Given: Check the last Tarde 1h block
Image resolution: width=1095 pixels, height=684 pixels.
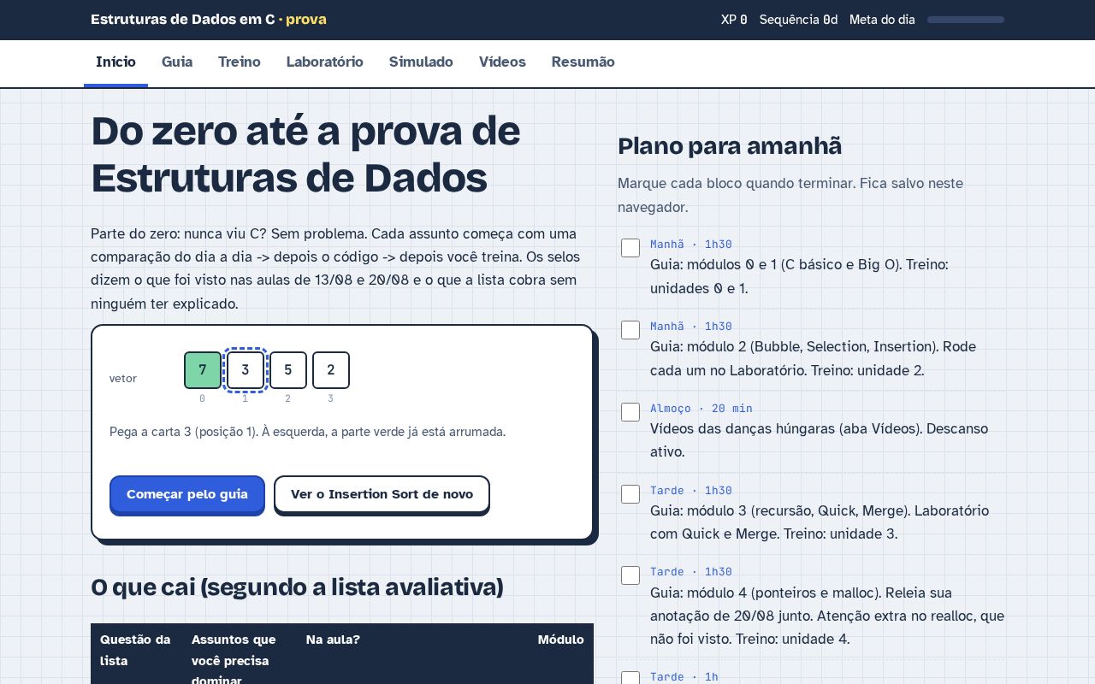Looking at the screenshot, I should (x=630, y=678).
